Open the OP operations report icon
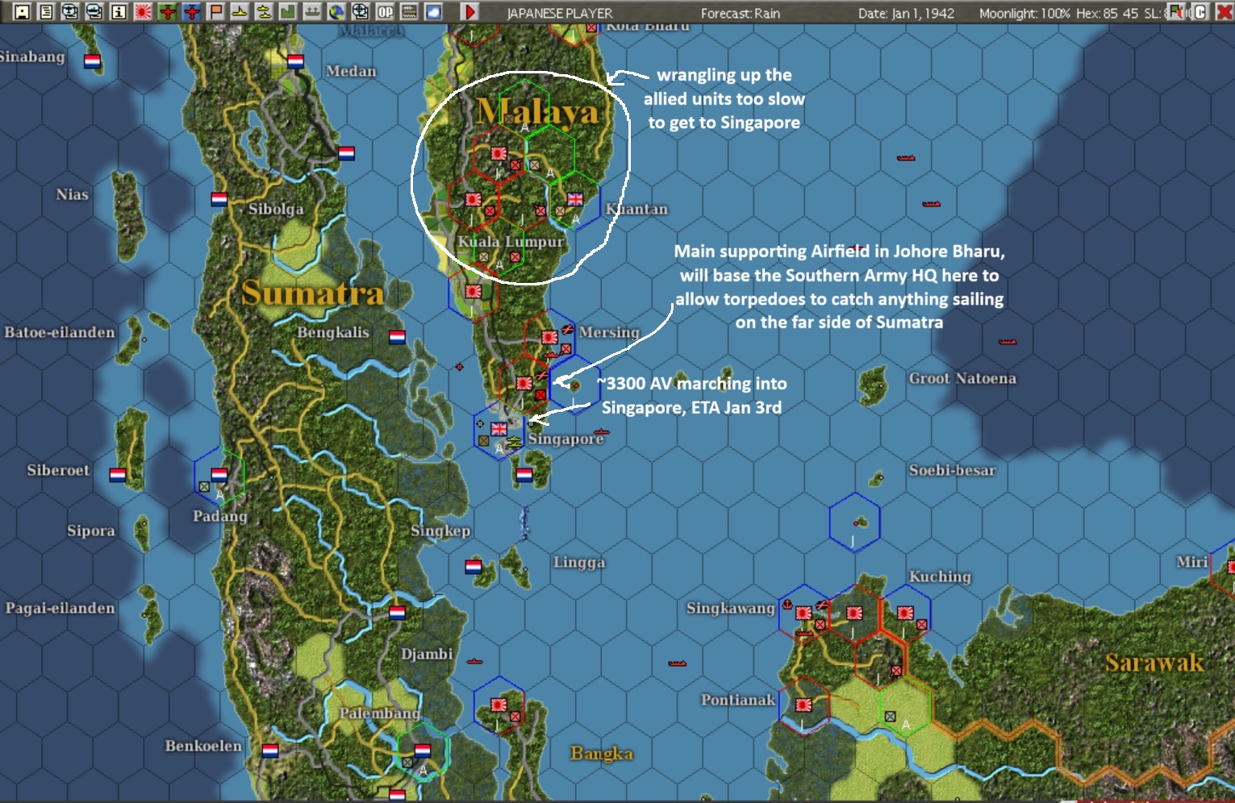 click(x=385, y=11)
